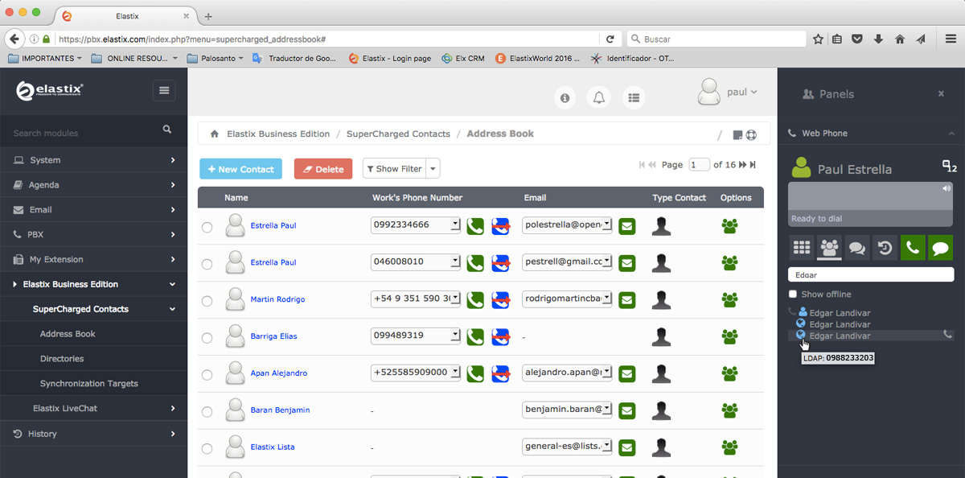Open the alejandro.apan email dropdown
The width and height of the screenshot is (965, 478).
[607, 373]
